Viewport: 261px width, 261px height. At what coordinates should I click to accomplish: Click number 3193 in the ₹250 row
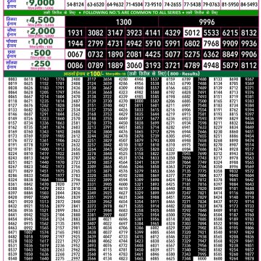click(x=153, y=65)
